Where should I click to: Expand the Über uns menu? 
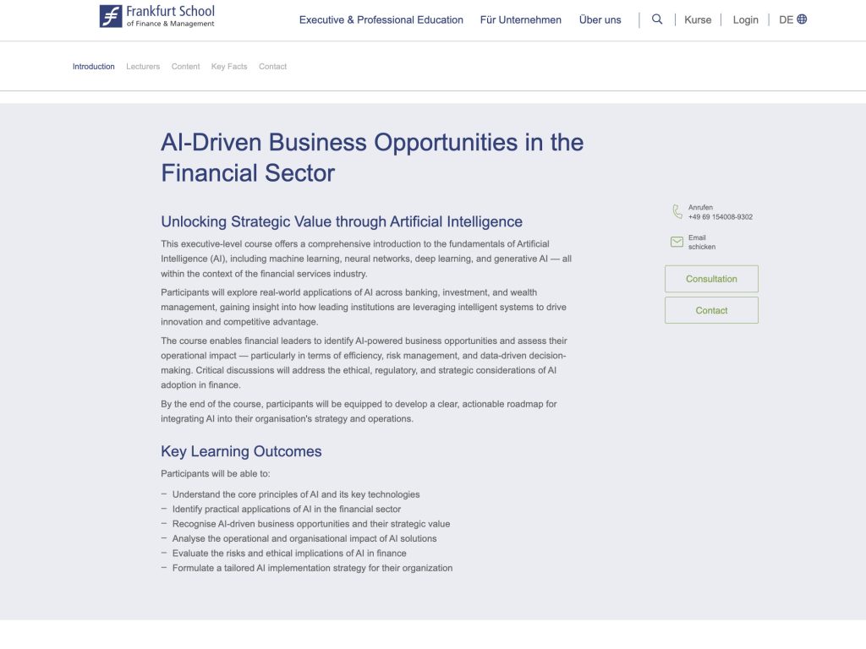click(600, 19)
